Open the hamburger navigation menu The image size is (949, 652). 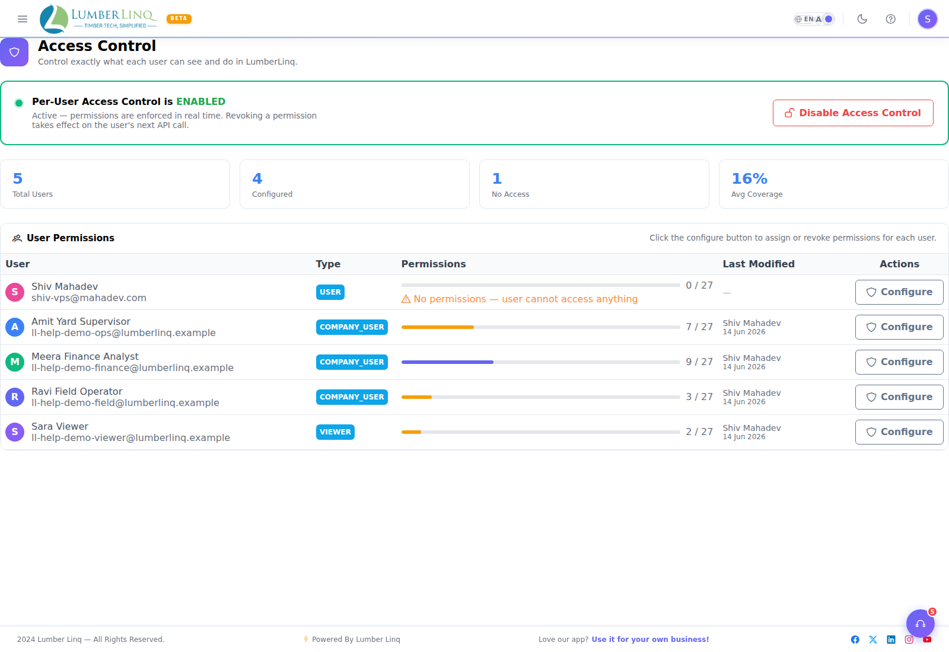point(23,19)
